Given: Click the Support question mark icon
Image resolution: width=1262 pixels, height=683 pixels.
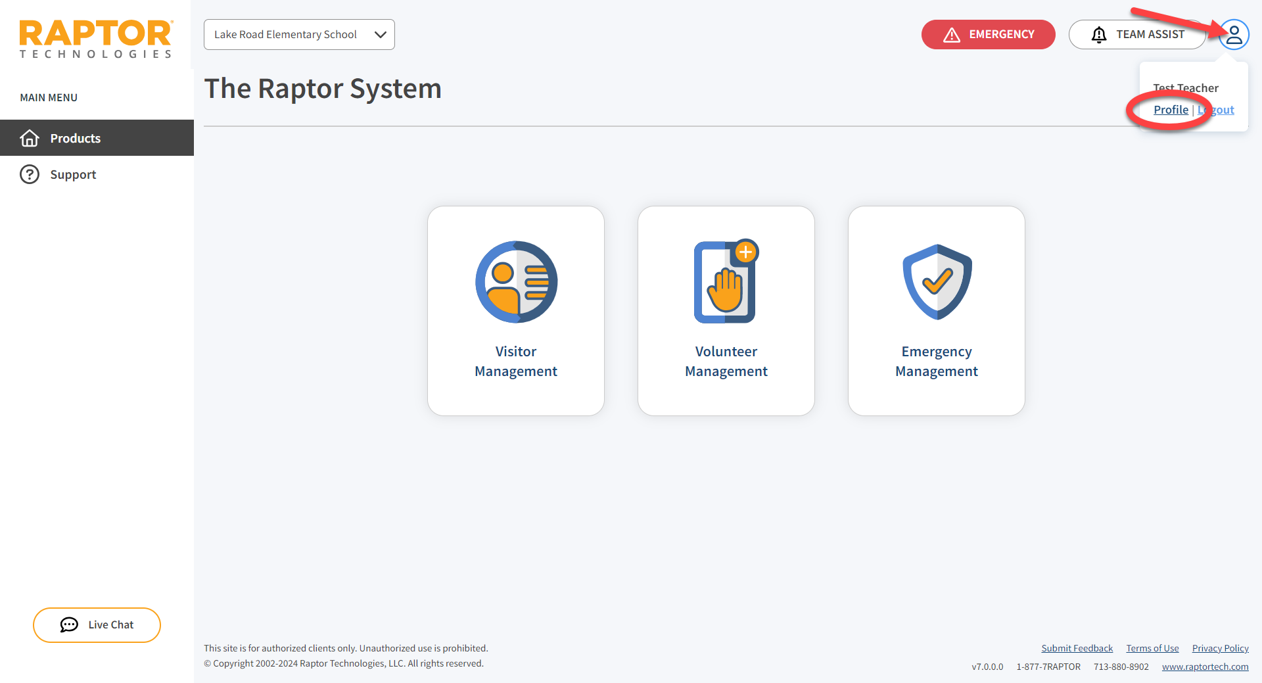Looking at the screenshot, I should (30, 174).
